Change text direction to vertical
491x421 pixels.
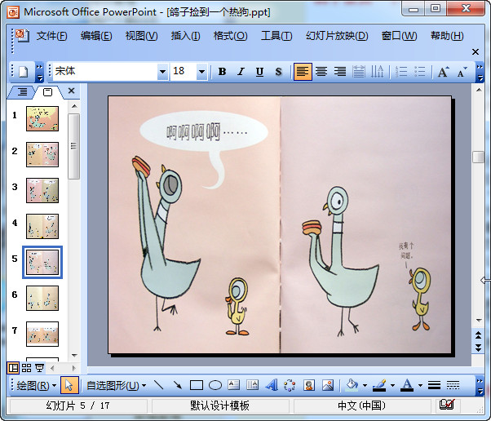pos(377,72)
